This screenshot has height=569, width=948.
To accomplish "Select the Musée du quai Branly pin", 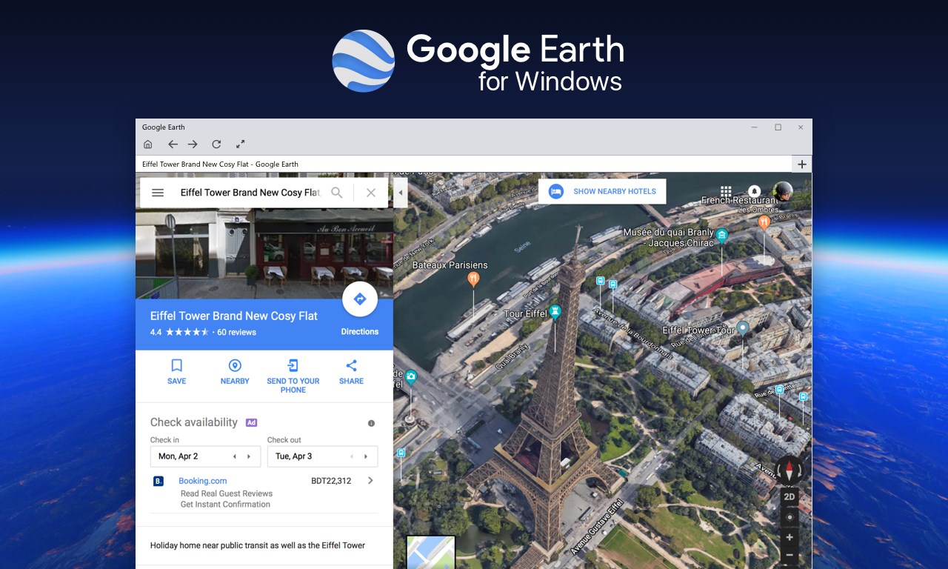I will [x=721, y=236].
